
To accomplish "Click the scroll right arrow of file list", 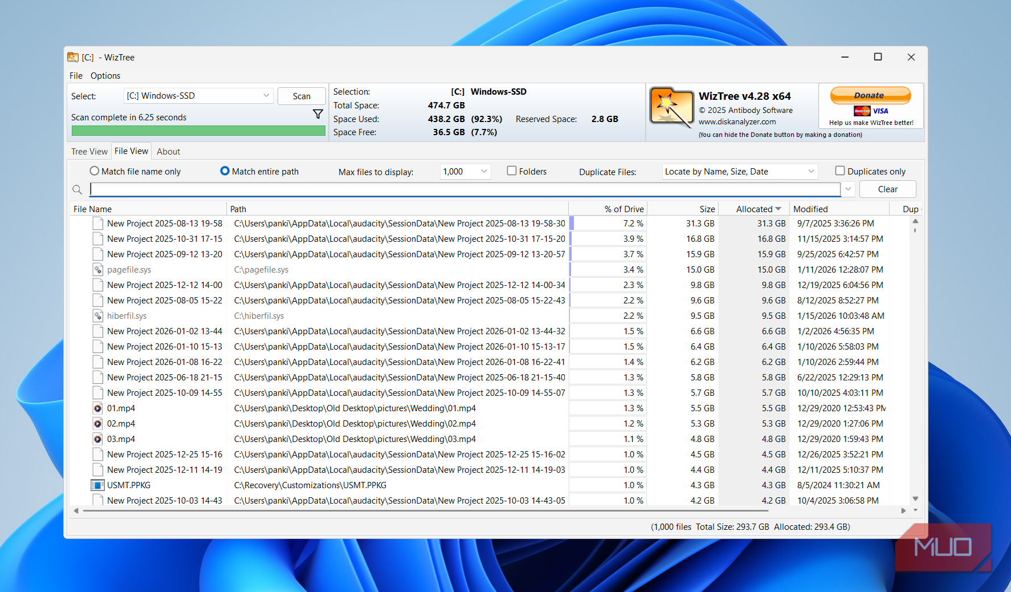I will point(903,511).
